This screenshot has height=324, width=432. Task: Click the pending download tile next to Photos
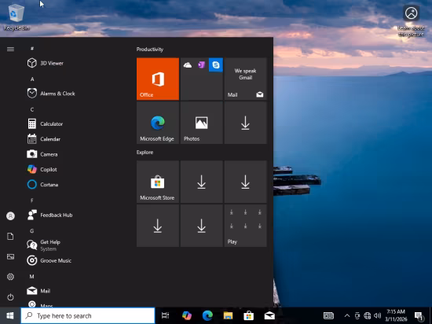click(x=246, y=123)
